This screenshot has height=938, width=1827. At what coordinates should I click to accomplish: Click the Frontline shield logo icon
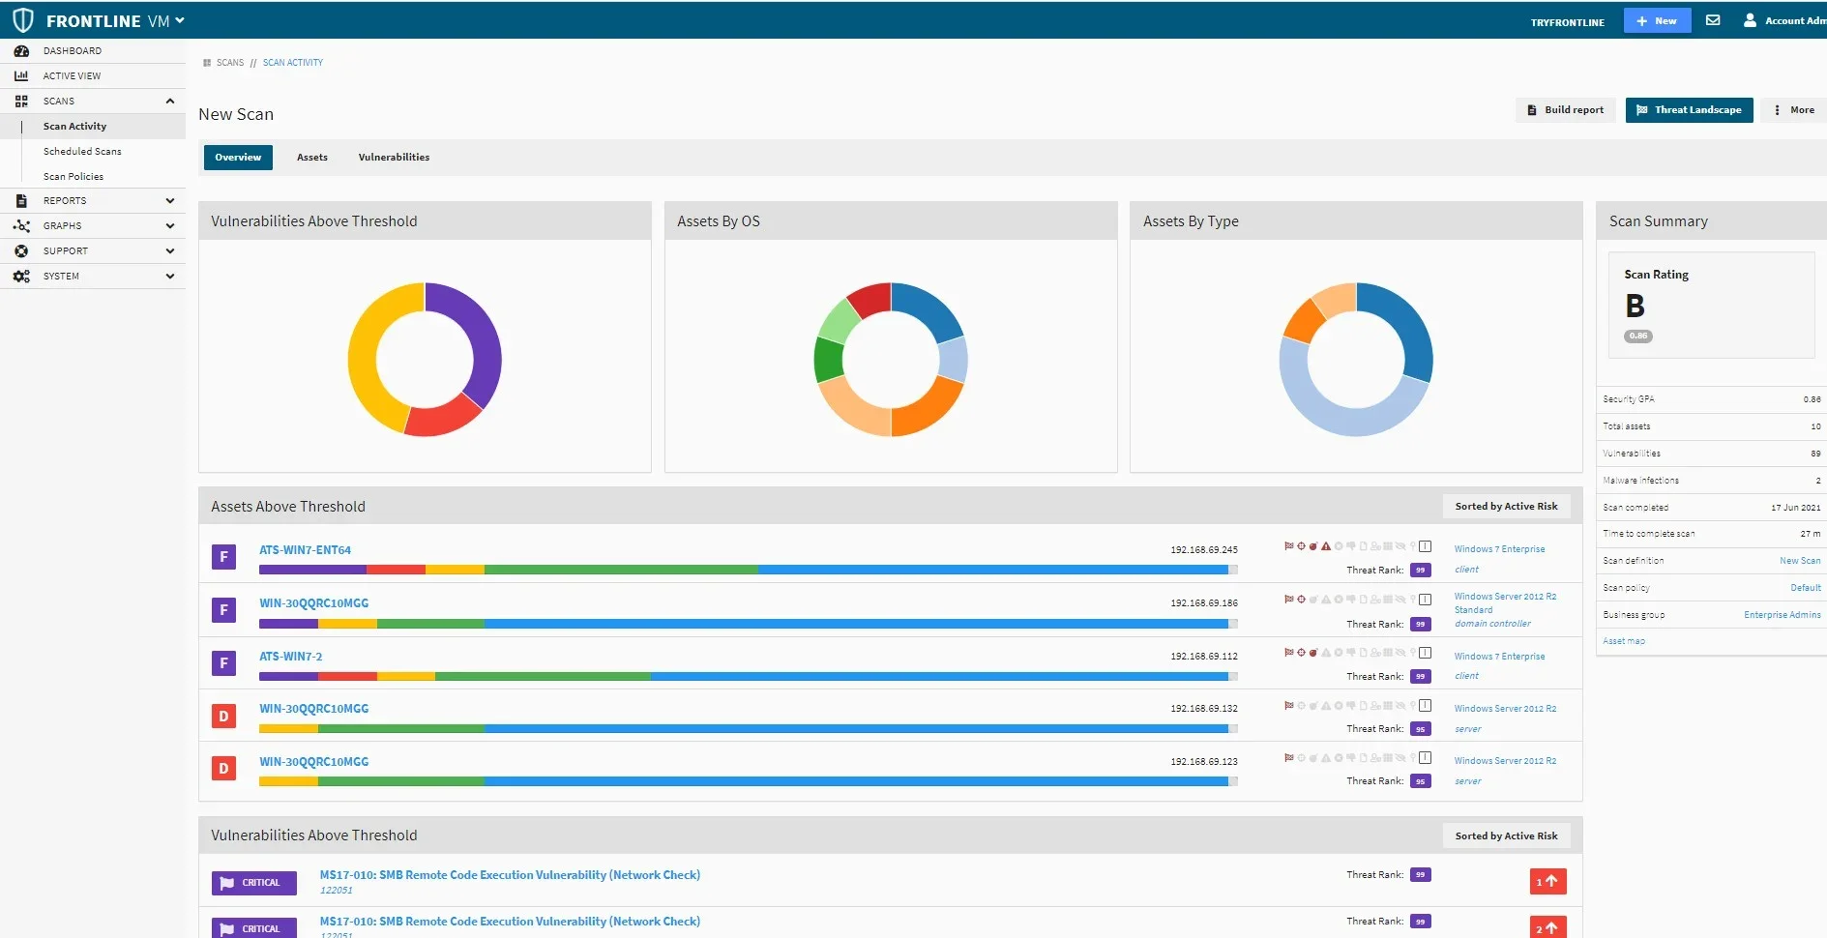click(x=23, y=20)
